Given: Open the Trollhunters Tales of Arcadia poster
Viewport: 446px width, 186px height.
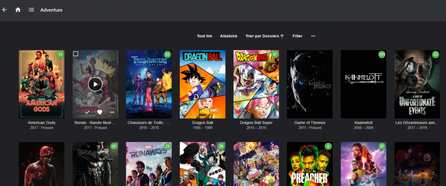Looking at the screenshot, I should [x=149, y=84].
